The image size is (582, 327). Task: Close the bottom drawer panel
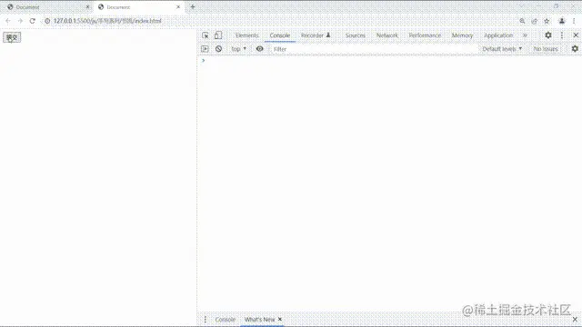click(x=575, y=319)
